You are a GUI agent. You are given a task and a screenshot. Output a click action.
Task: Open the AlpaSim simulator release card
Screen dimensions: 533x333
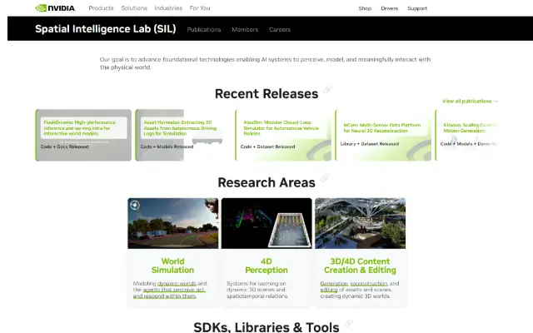pos(283,135)
